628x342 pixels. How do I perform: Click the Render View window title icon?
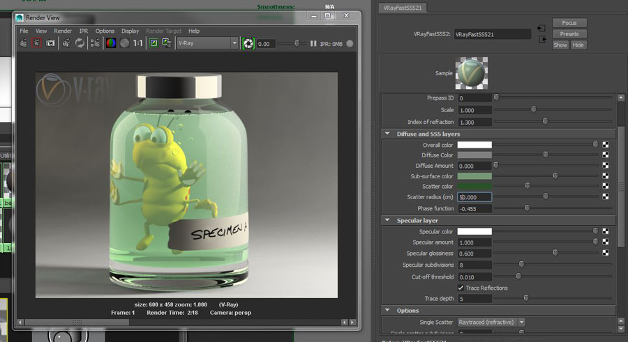coord(20,17)
